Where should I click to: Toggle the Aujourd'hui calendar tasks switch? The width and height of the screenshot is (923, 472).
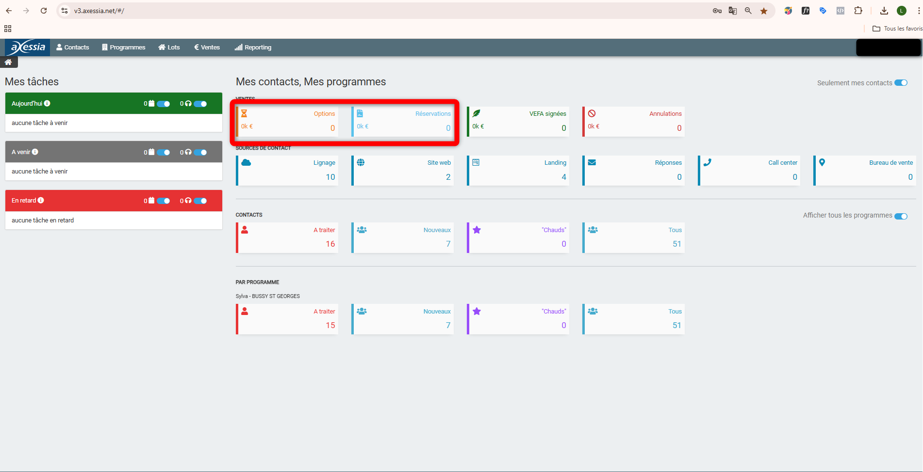[164, 104]
